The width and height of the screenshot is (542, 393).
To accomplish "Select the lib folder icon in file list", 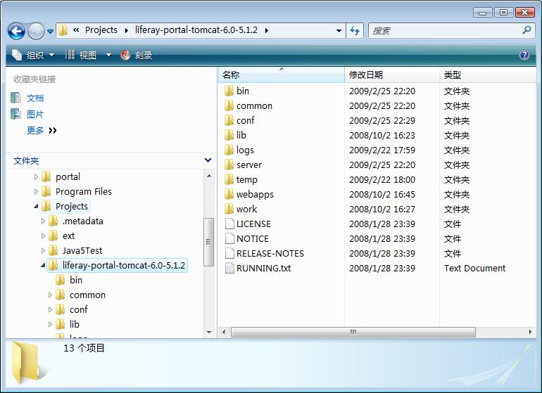I will [x=229, y=136].
